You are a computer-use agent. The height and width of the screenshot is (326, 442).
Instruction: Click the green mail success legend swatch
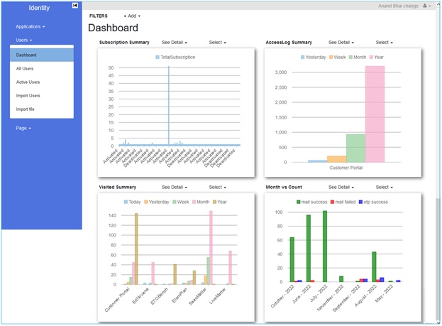[298, 202]
